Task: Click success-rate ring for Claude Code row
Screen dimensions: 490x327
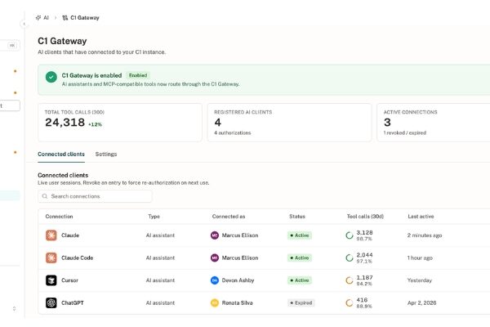Action: [x=350, y=258]
